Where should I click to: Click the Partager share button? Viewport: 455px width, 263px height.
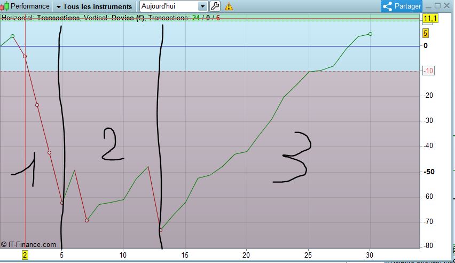pos(401,6)
